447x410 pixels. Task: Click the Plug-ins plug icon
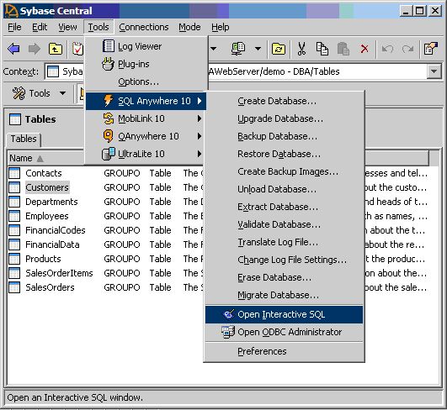(108, 64)
